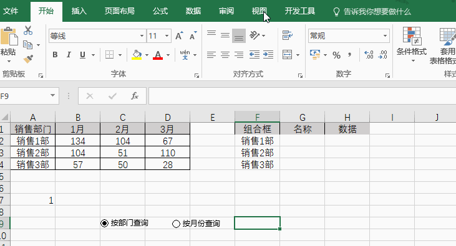Increase indent
The width and height of the screenshot is (456, 246).
coord(268,55)
